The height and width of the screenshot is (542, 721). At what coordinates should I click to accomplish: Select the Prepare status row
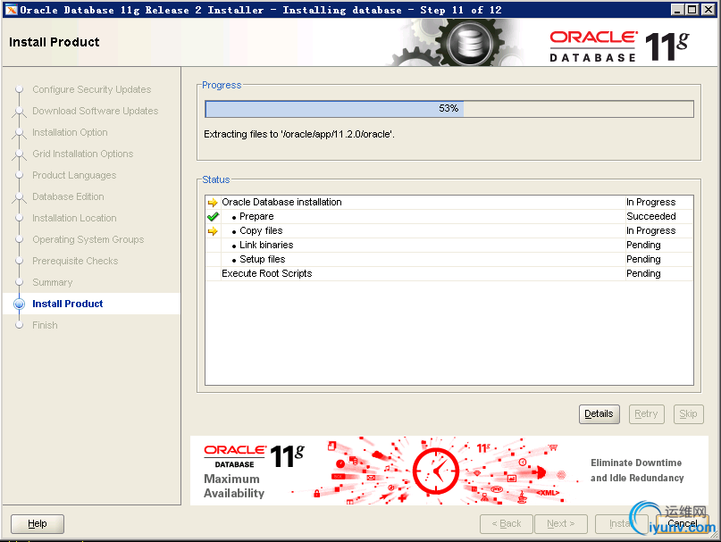pyautogui.click(x=449, y=216)
